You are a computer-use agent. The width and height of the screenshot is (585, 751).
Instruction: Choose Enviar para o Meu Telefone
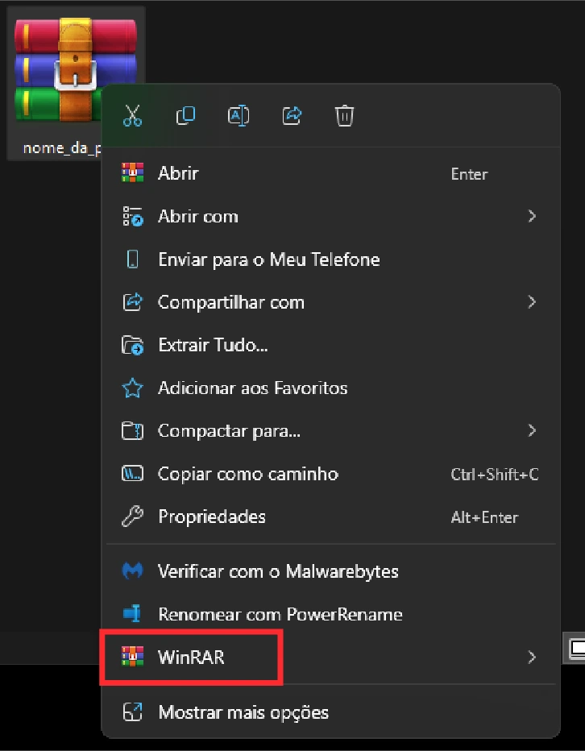268,259
